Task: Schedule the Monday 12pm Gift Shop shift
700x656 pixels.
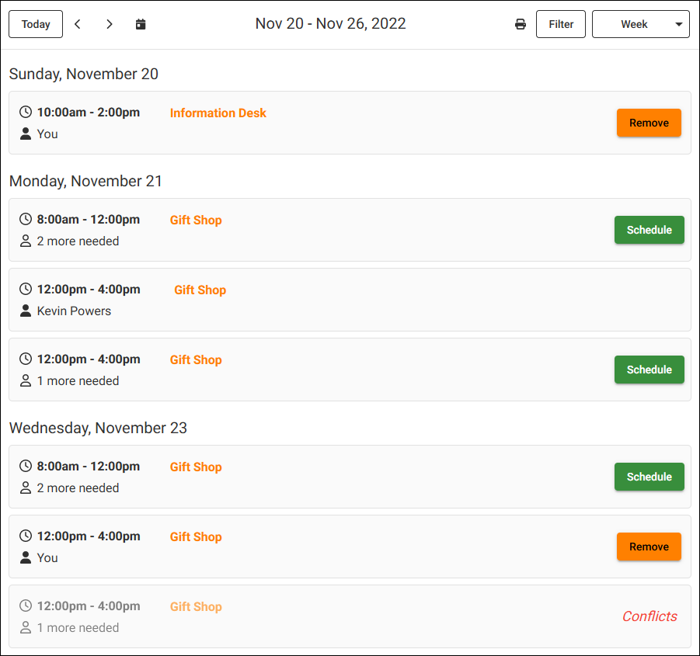Action: [649, 370]
